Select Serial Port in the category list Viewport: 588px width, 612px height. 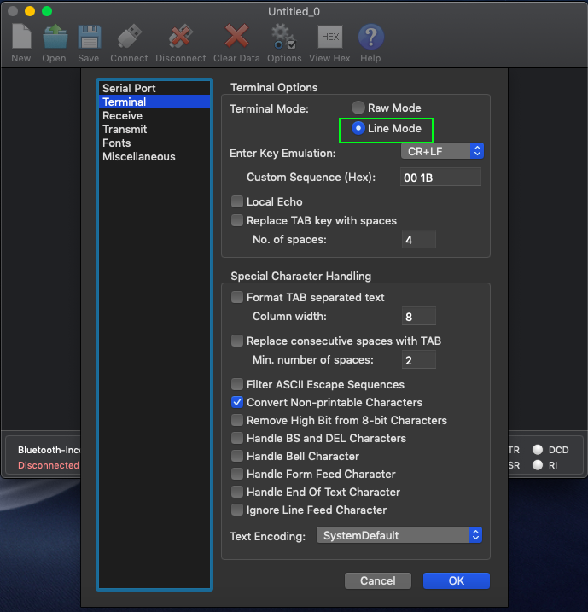point(129,89)
